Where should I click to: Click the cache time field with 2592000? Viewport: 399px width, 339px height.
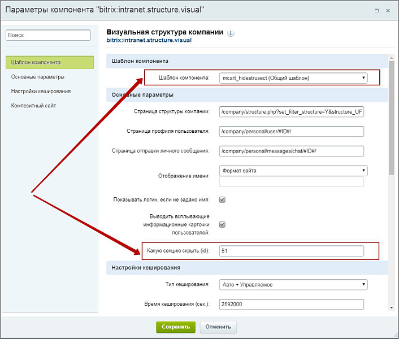[x=291, y=305]
